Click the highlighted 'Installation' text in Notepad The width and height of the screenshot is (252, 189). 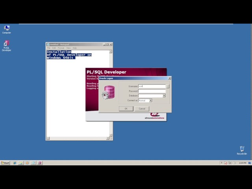click(x=59, y=52)
